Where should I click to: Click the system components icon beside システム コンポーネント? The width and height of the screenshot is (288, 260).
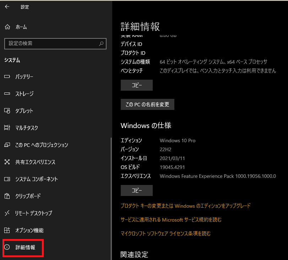[7, 179]
